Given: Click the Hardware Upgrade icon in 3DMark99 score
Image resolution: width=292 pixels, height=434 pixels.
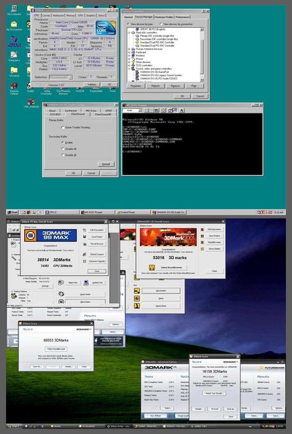Looking at the screenshot, I should [85, 261].
